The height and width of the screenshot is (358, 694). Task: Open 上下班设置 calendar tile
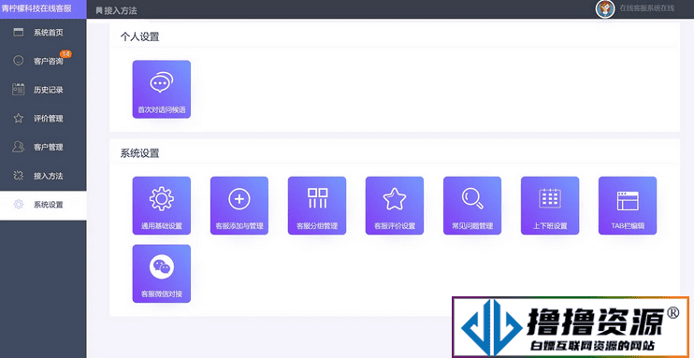[550, 206]
